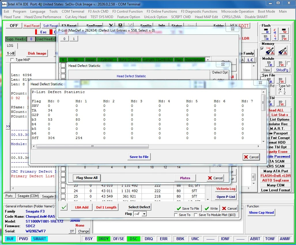Click the Flash ID read icon
This screenshot has width=296, height=245.
tap(266, 37)
